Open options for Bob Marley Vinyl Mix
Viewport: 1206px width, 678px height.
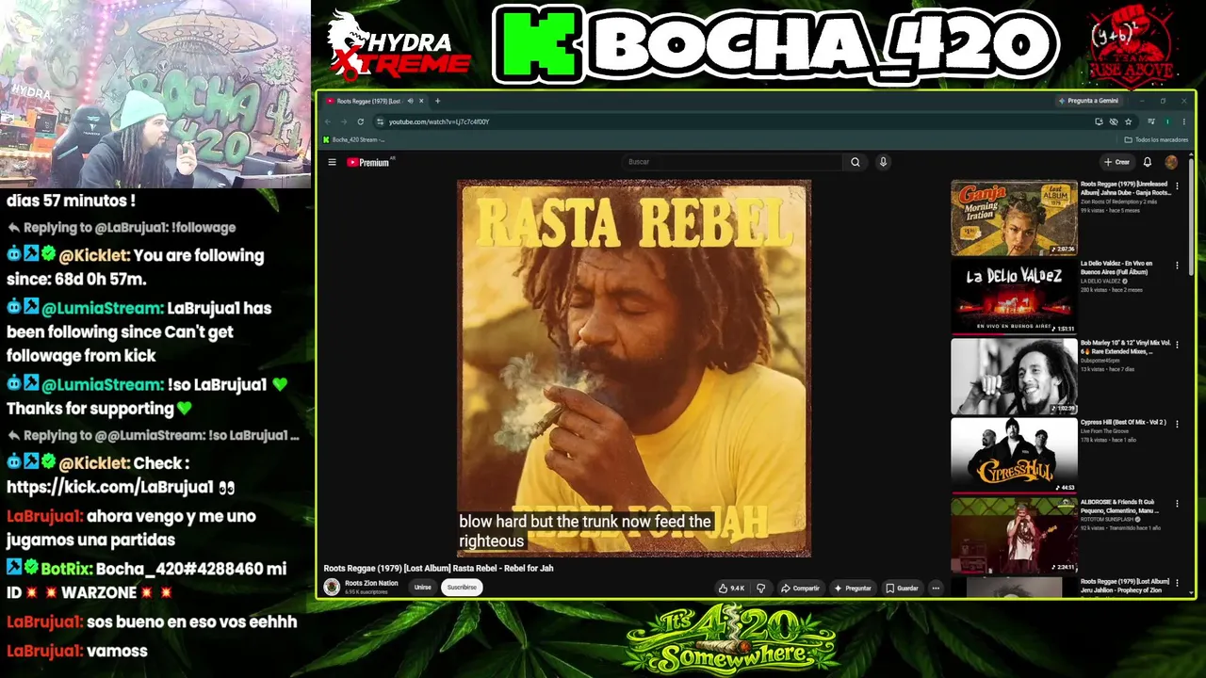pos(1177,345)
